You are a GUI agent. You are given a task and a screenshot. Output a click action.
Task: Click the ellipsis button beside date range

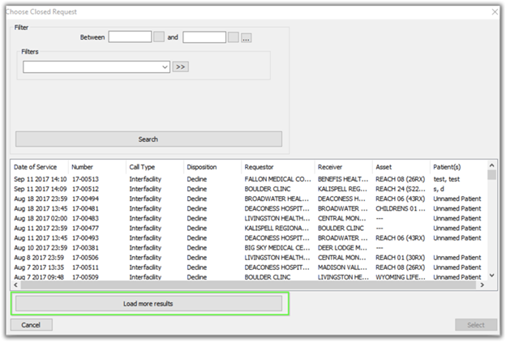[247, 38]
